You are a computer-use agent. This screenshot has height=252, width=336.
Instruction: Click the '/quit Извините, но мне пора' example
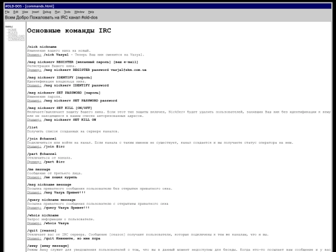point(72,238)
